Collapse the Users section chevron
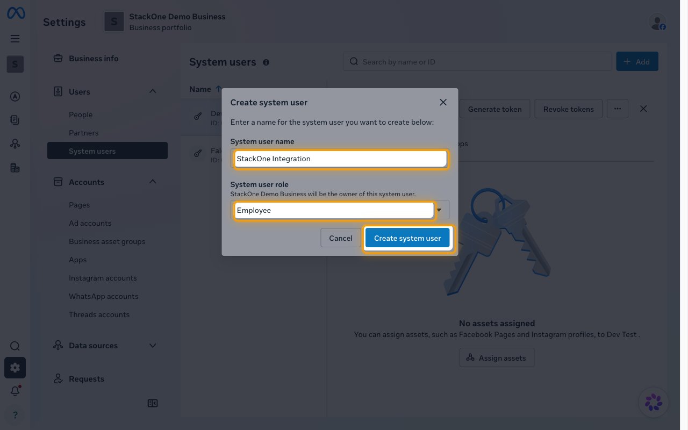688x430 pixels. 153,91
